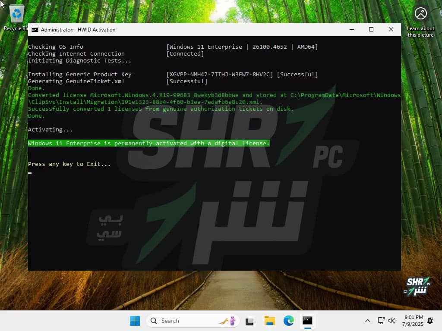Click the volume speaker tray icon
Screen dimensions: 442x331
click(x=392, y=321)
